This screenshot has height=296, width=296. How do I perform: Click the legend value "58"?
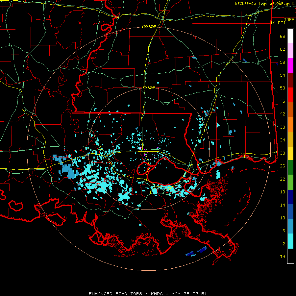[x=283, y=62]
